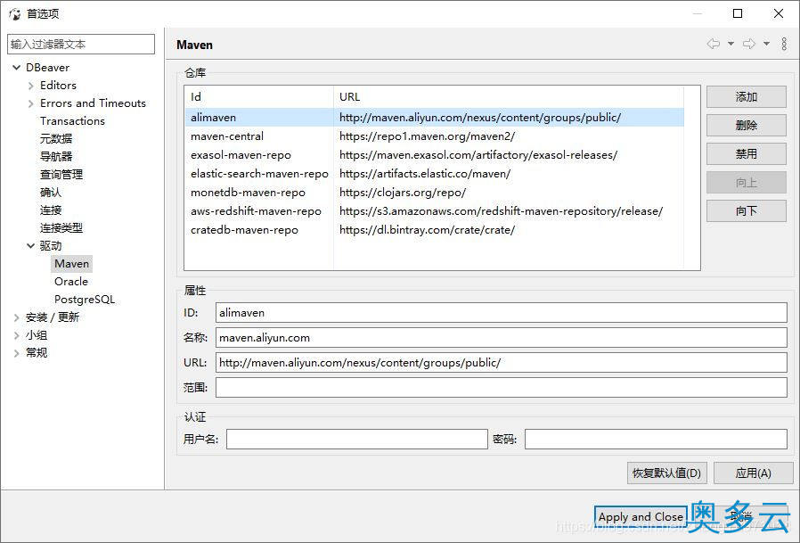Click the empty 范围 input field
Viewport: 800px width, 543px height.
501,388
